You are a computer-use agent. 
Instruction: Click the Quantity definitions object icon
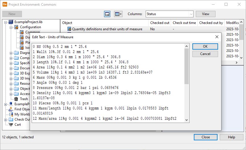click(69, 29)
